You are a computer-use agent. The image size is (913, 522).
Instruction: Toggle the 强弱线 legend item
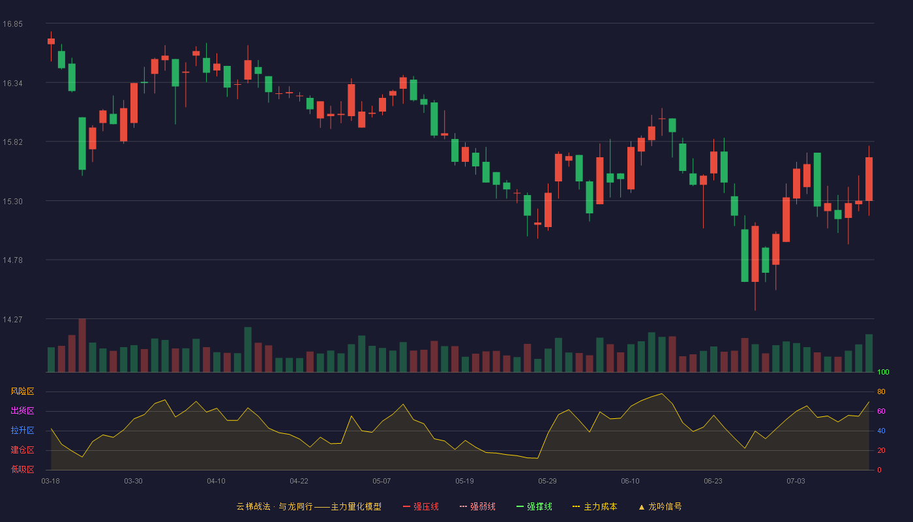(477, 506)
